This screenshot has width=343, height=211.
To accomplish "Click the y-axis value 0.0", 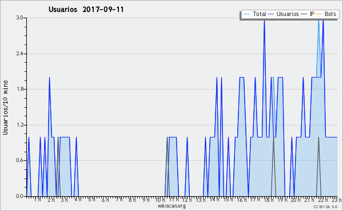I will point(19,196).
